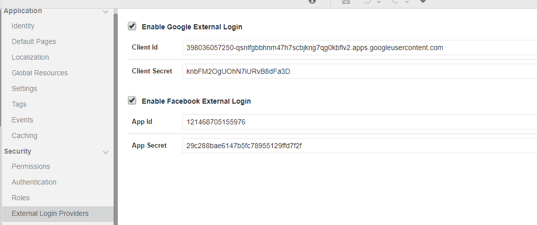Click into the Facebook App Secret field
This screenshot has width=537, height=225.
[360, 146]
